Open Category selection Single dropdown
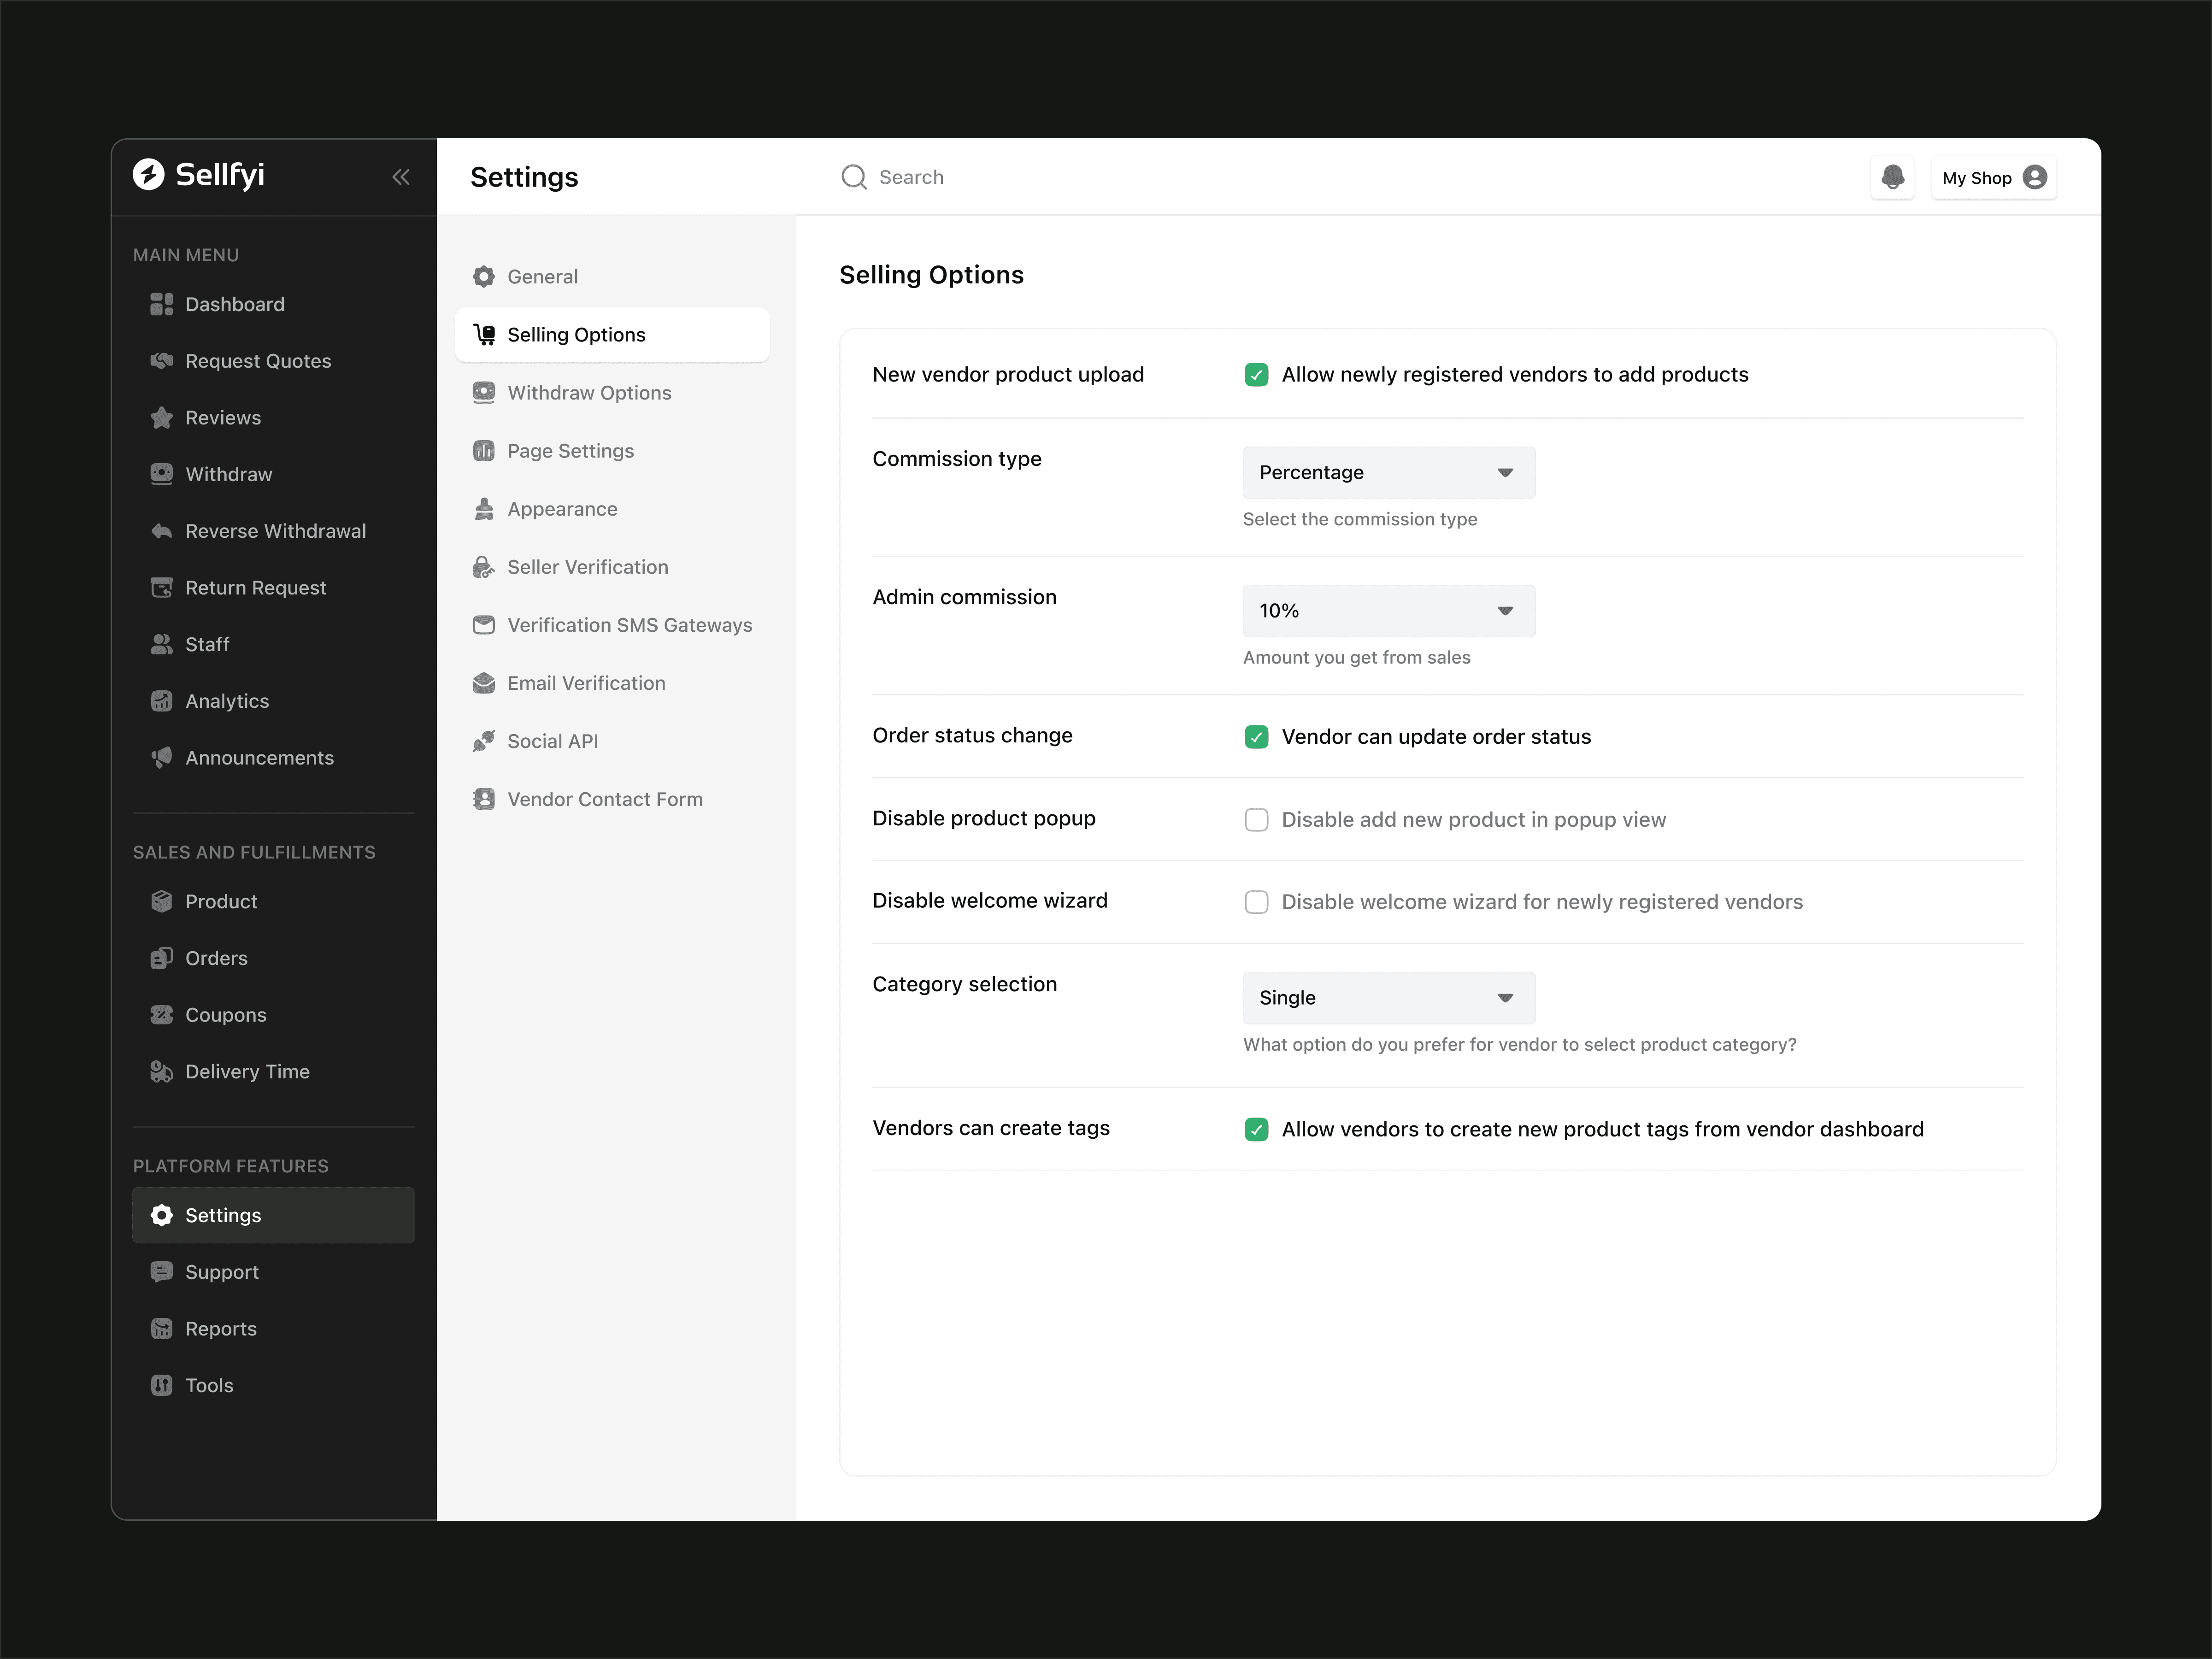The height and width of the screenshot is (1659, 2212). [x=1388, y=998]
